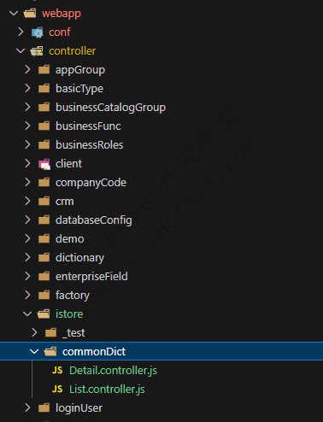
Task: Expand the databaseConfig folder chevron
Action: [x=27, y=220]
